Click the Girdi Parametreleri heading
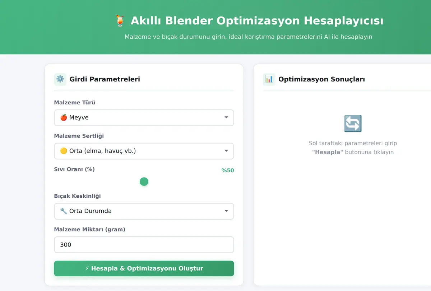Viewport: 431px width, 291px height. pos(105,79)
